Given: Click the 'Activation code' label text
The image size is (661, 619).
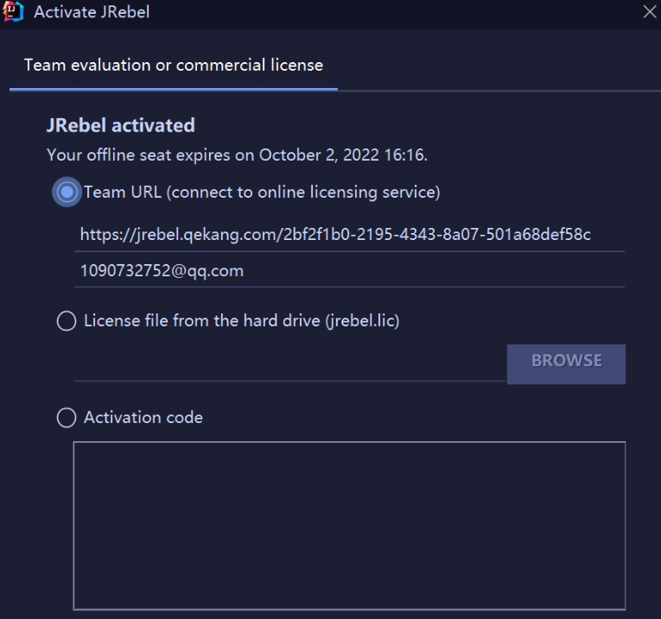Looking at the screenshot, I should coord(143,418).
